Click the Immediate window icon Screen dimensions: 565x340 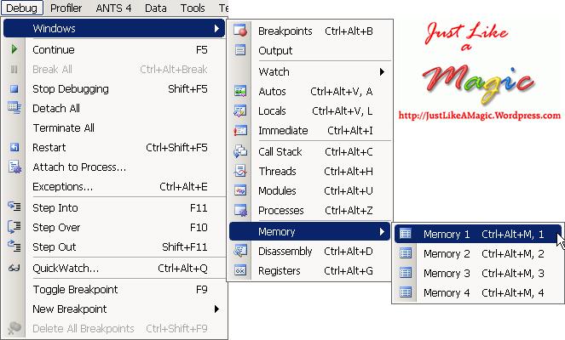coord(240,130)
